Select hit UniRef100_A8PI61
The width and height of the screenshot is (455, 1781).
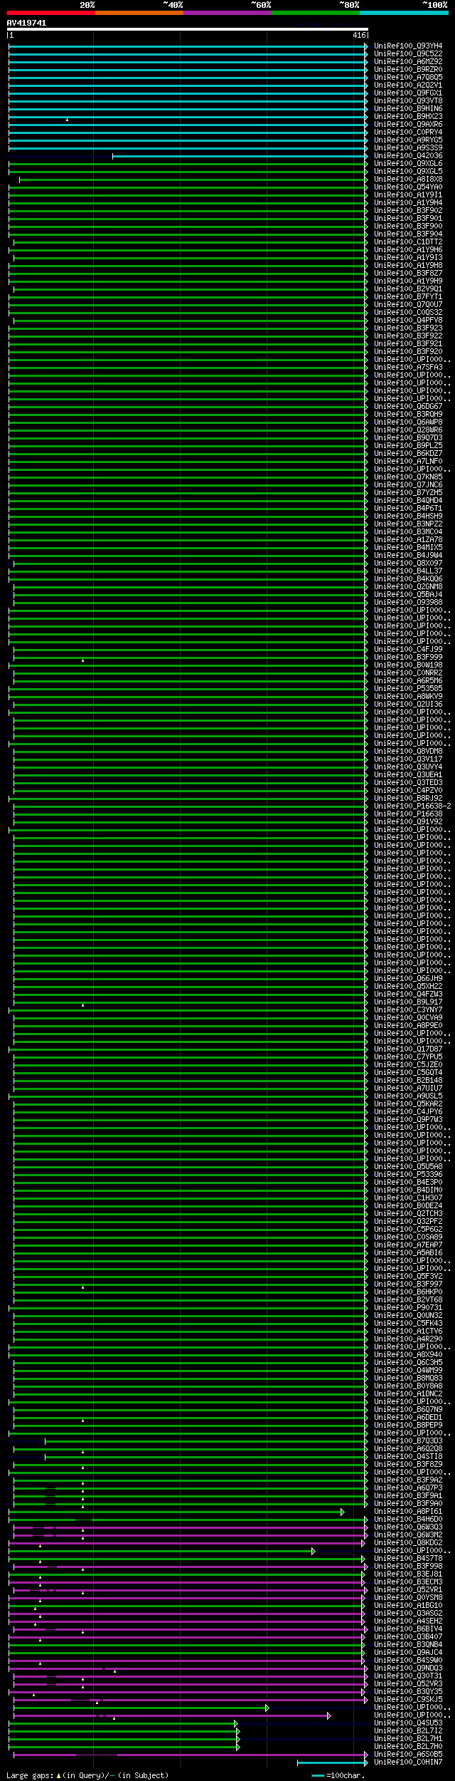click(408, 1512)
